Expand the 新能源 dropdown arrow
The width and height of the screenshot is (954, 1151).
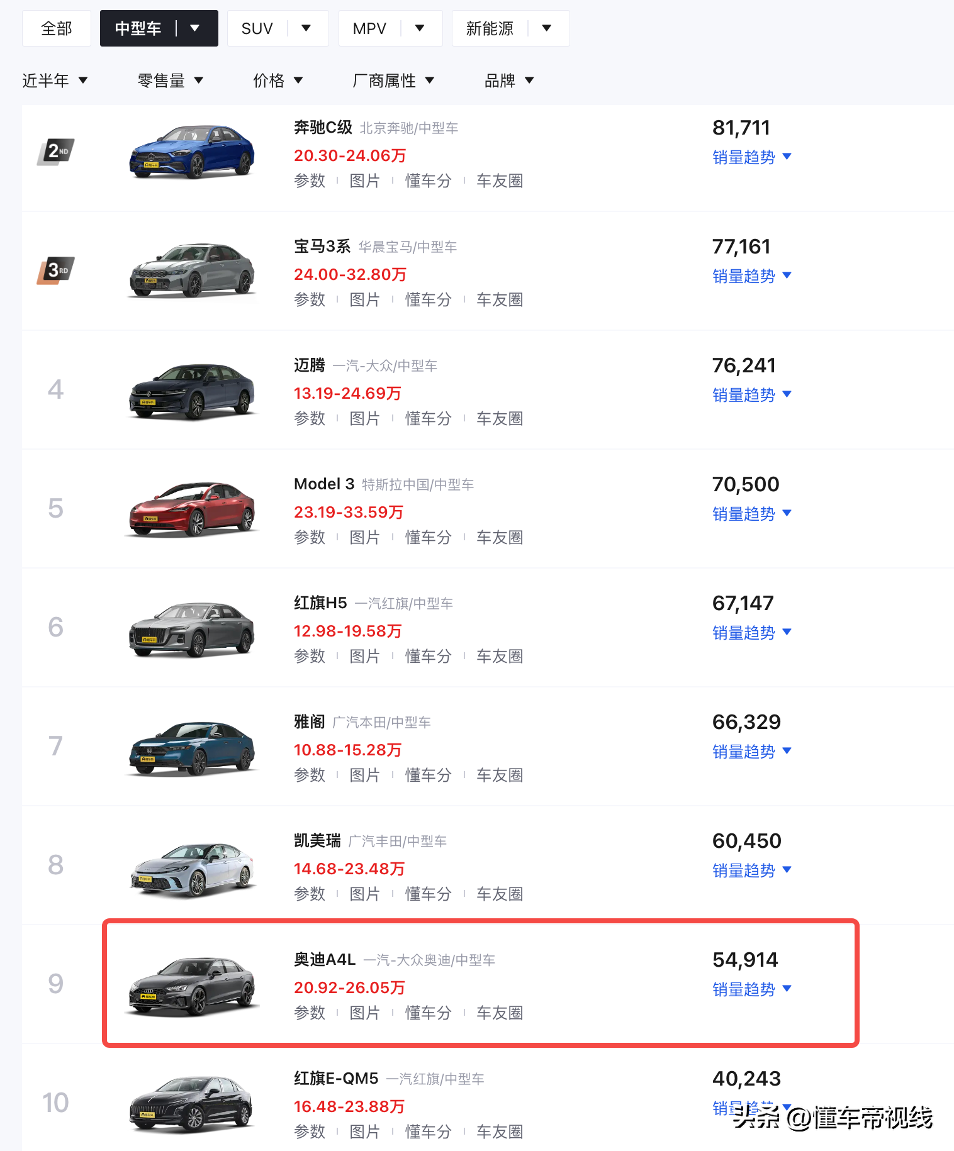(x=547, y=28)
